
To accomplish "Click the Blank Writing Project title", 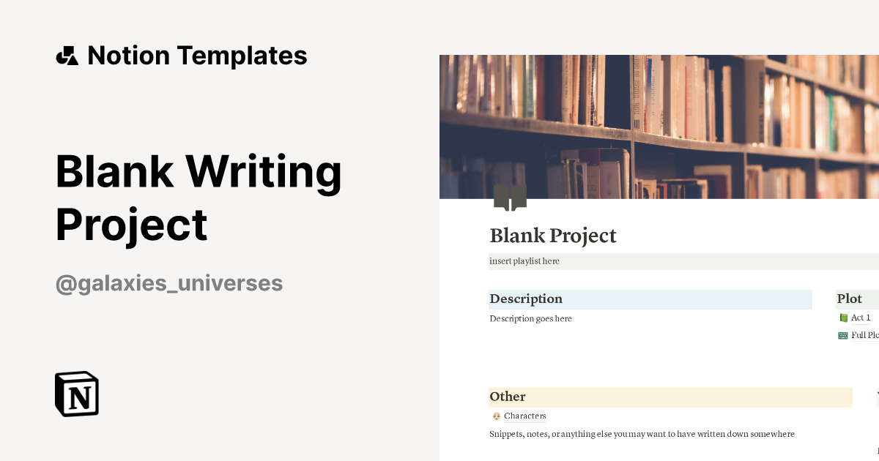I will (x=198, y=198).
